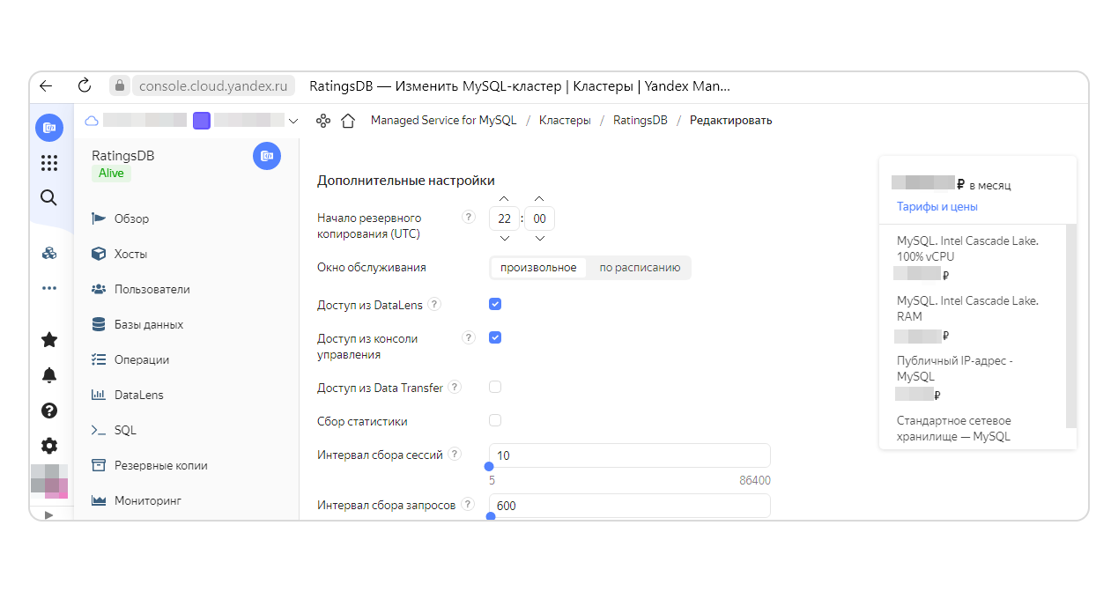This screenshot has height=592, width=1118.
Task: Click the backup minutes field showing 00
Action: point(539,218)
